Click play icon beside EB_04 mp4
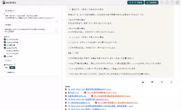181x110 pixels. (x=85, y=93)
